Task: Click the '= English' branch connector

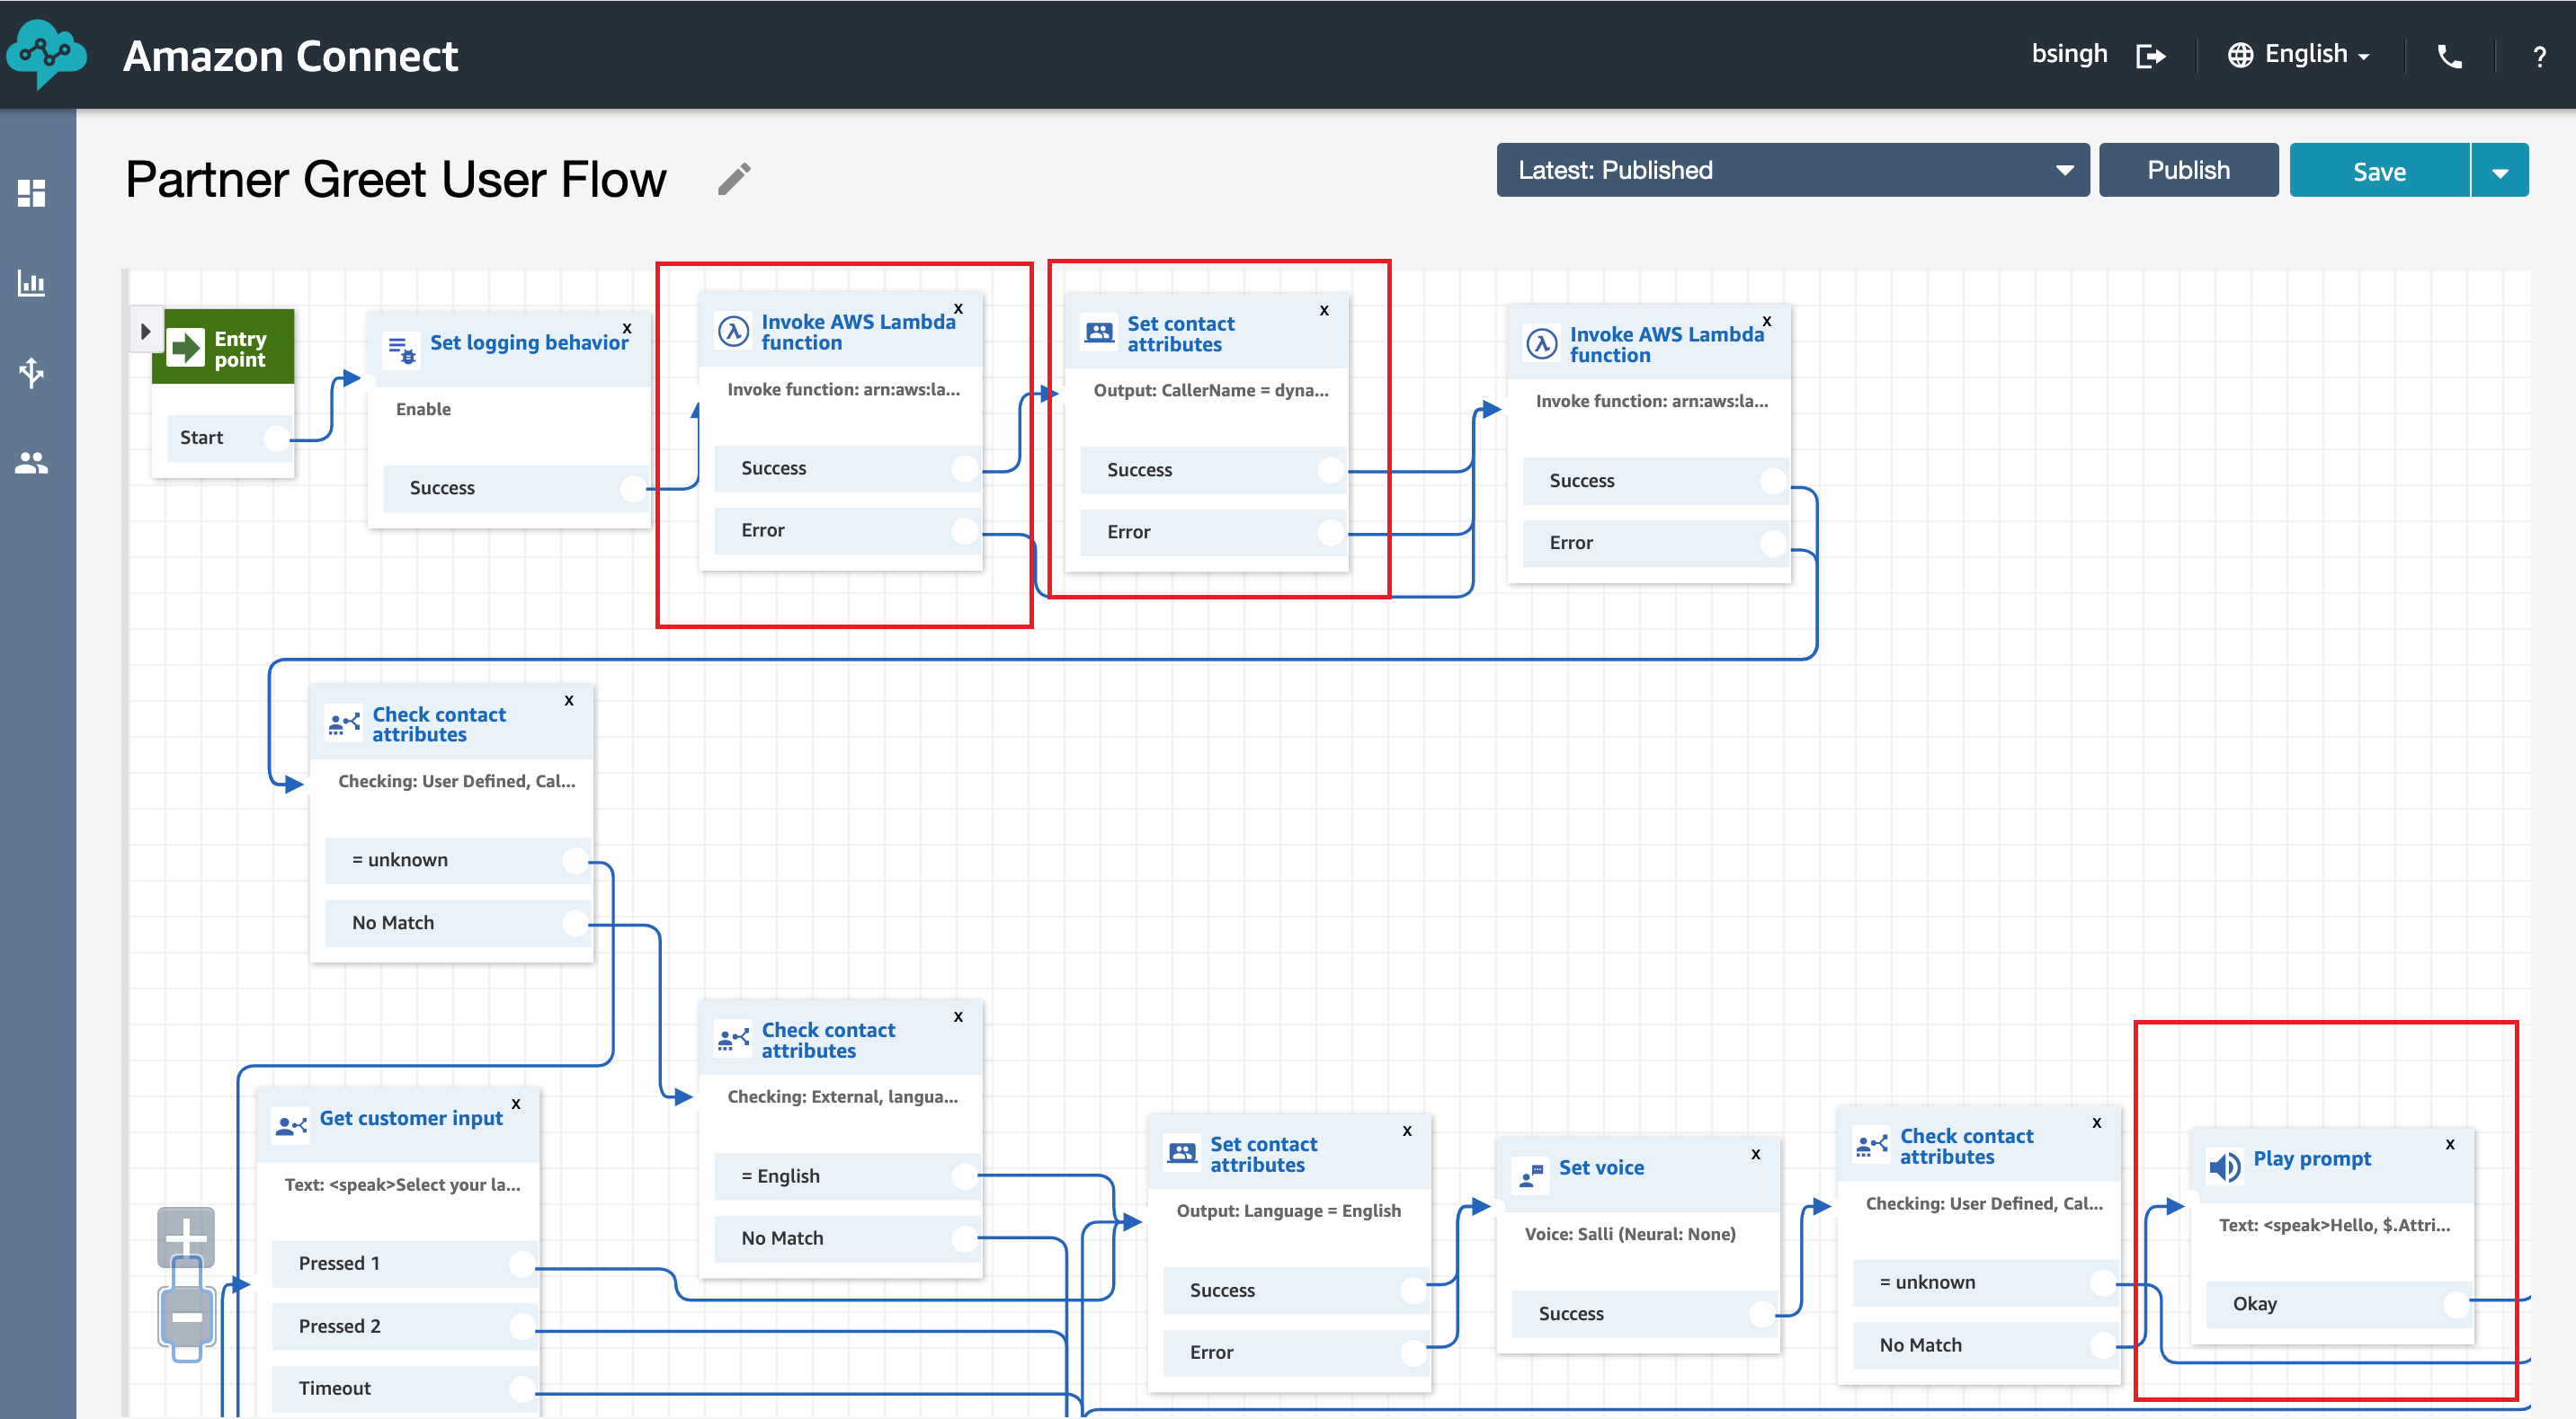Action: tap(965, 1176)
